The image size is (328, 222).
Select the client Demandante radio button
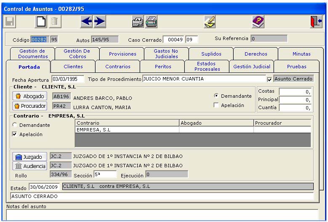tap(216, 96)
